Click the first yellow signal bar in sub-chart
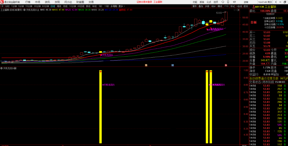This screenshot has width=288, height=146. pos(101,106)
